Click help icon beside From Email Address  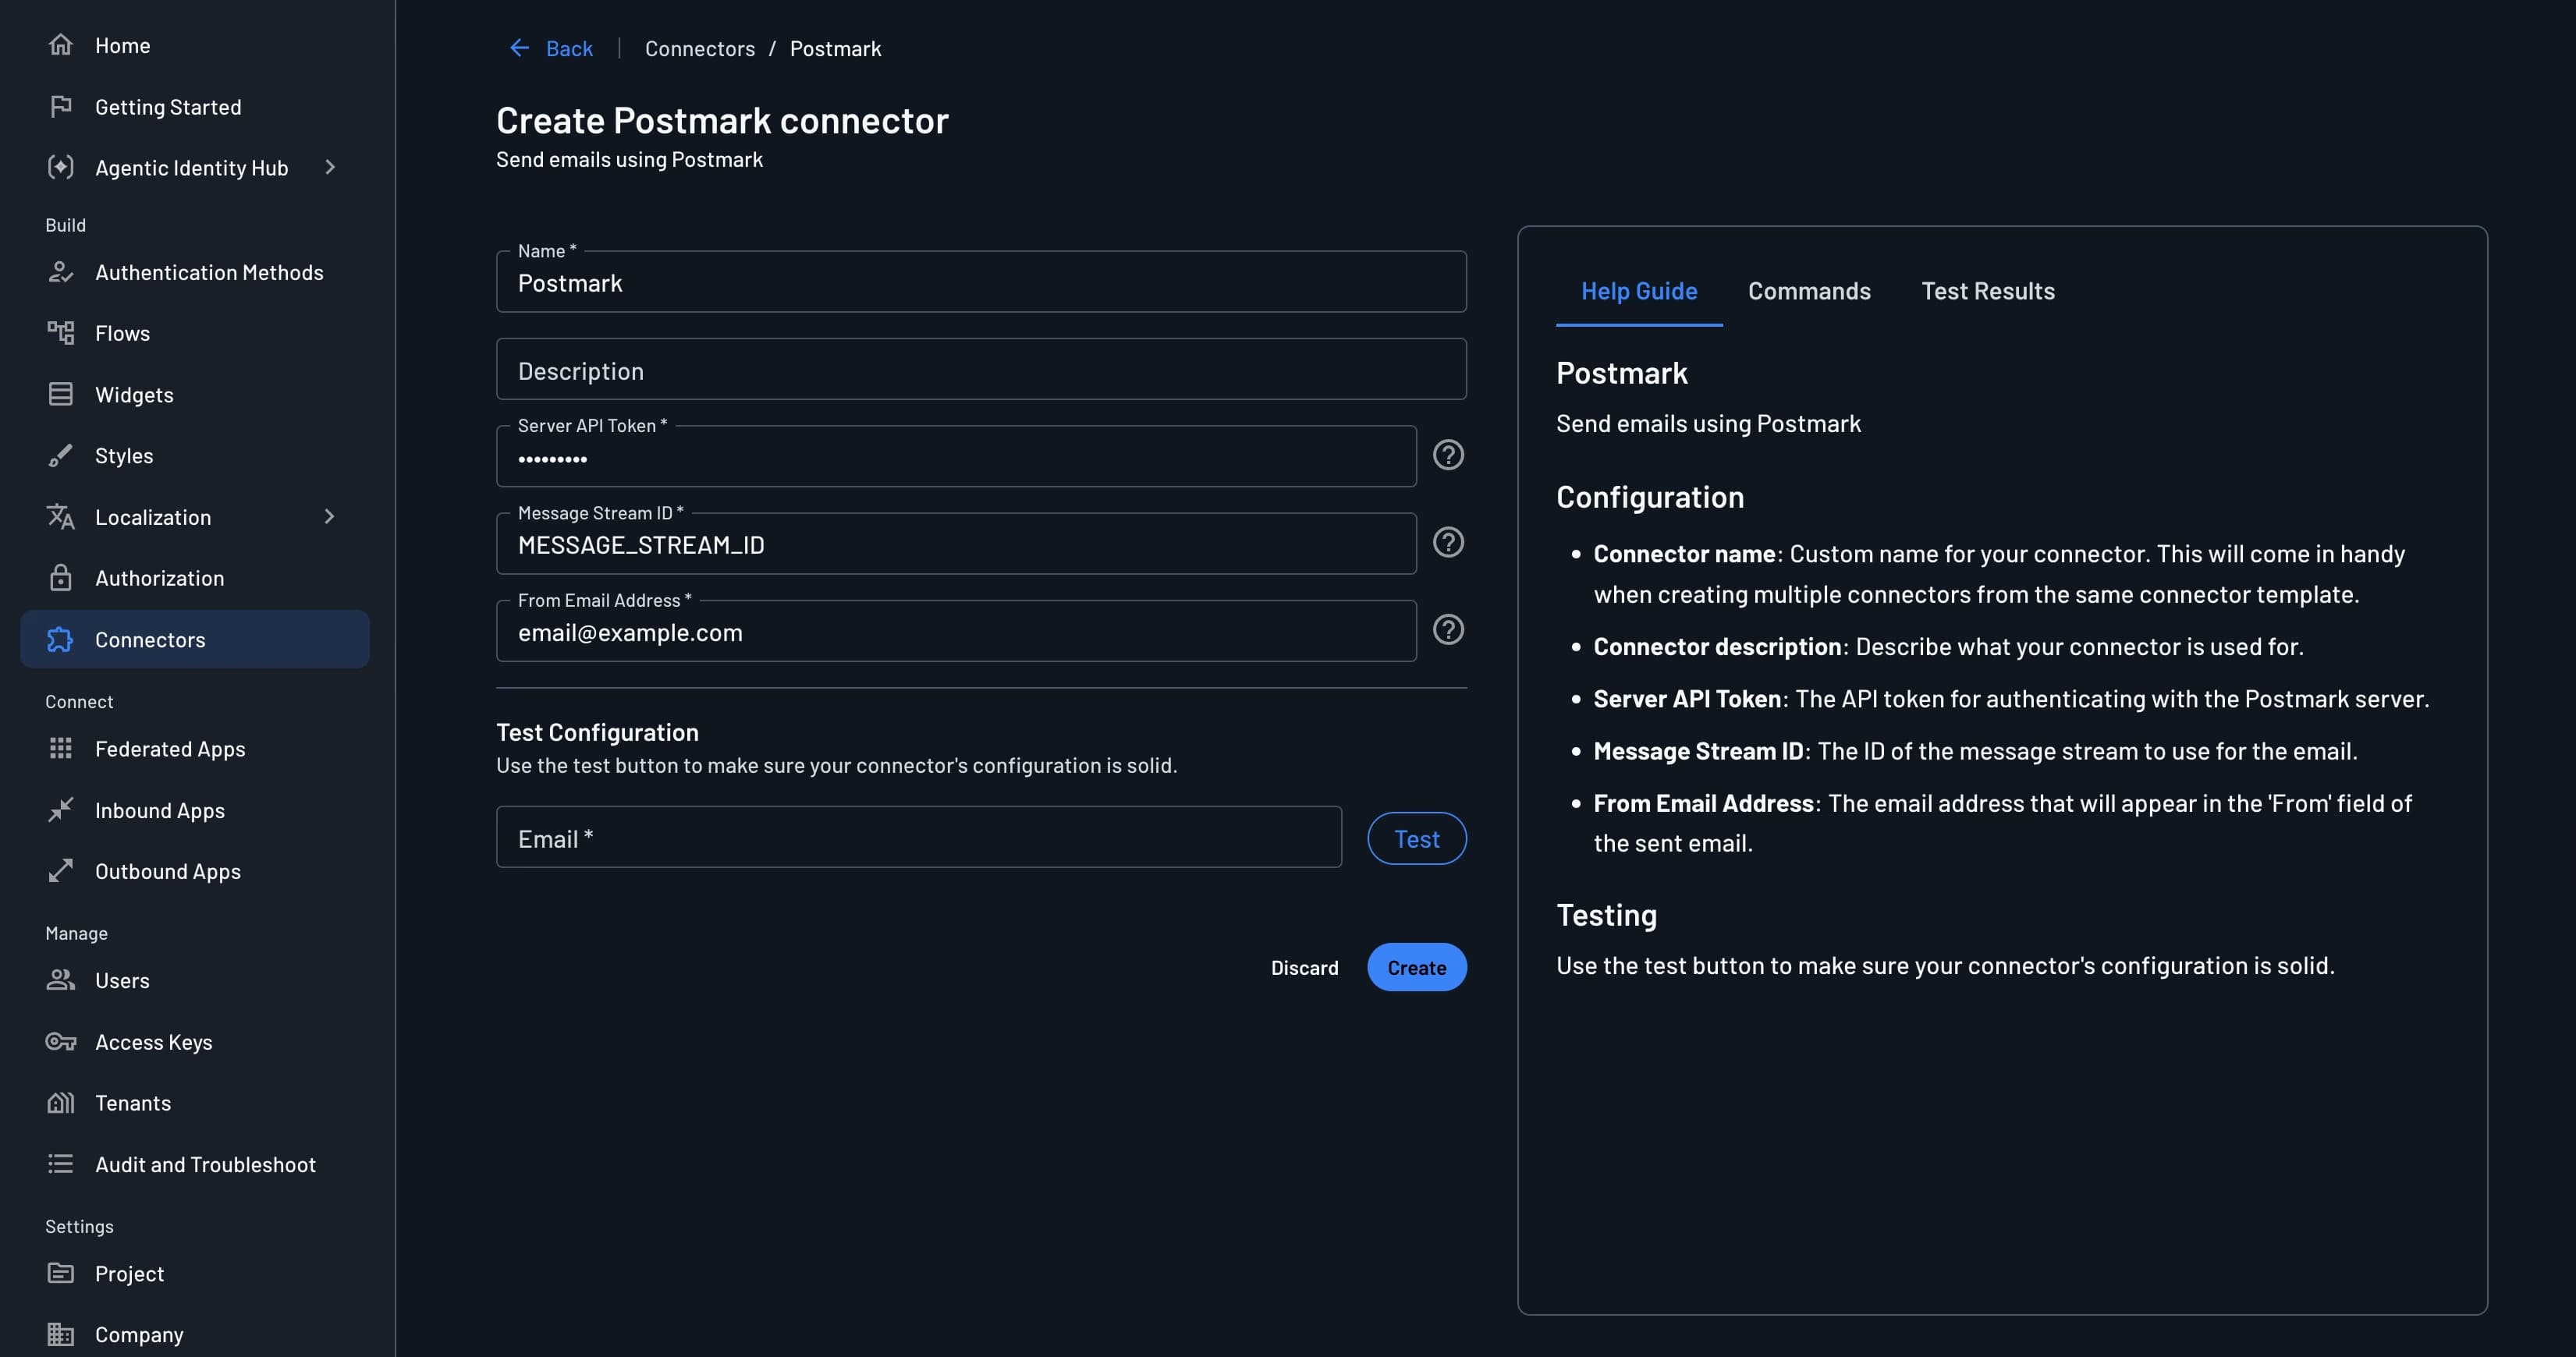[1448, 630]
